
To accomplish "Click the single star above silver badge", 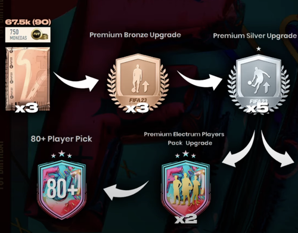I will [259, 49].
